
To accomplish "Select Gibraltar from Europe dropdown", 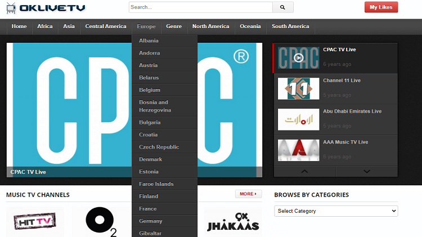I will coord(164,233).
